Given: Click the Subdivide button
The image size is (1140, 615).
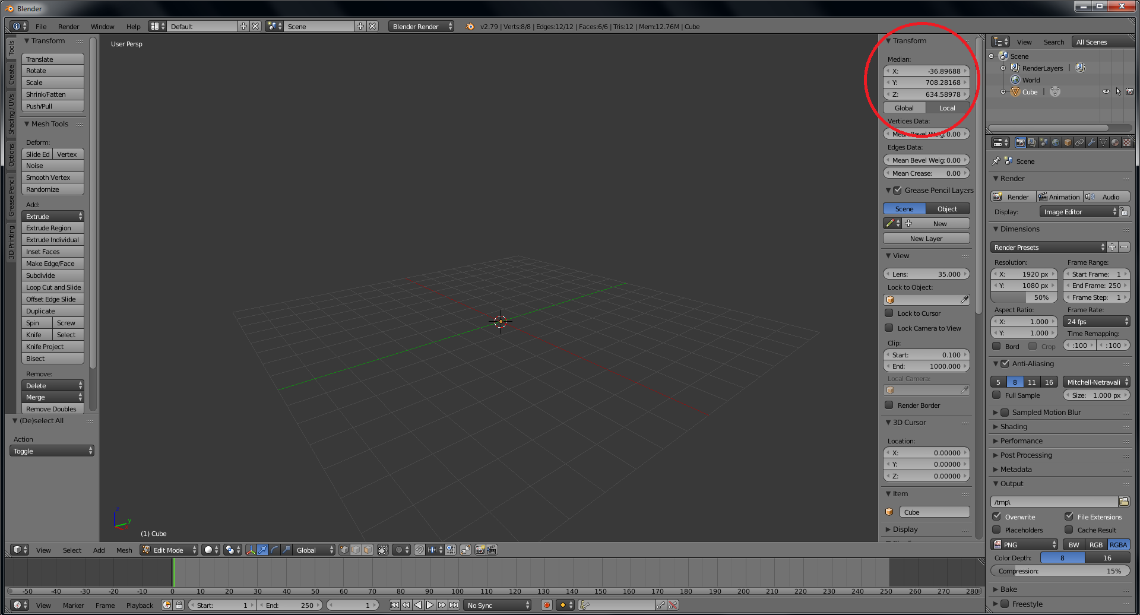Looking at the screenshot, I should 53,275.
